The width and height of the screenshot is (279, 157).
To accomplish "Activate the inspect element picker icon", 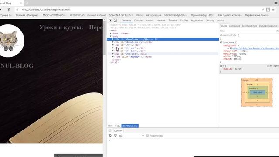I will pos(110,20).
